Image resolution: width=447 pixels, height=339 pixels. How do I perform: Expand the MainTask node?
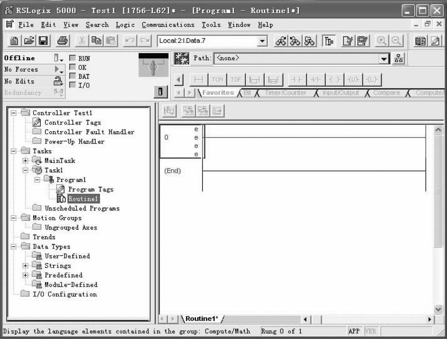[x=25, y=161]
